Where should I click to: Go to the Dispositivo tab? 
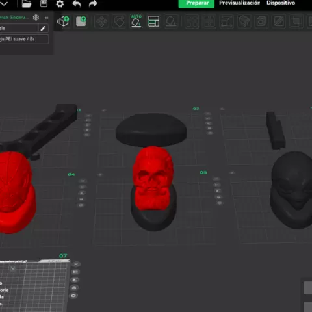pos(281,3)
